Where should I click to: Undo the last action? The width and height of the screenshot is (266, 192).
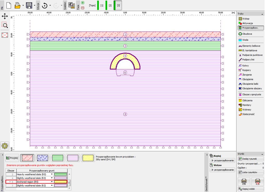tap(45, 5)
